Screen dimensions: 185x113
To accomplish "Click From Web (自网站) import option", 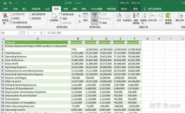I will [x=15, y=19].
